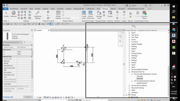Click the h dimension value field 500.0
This screenshot has height=101, width=180.
click(x=24, y=54)
